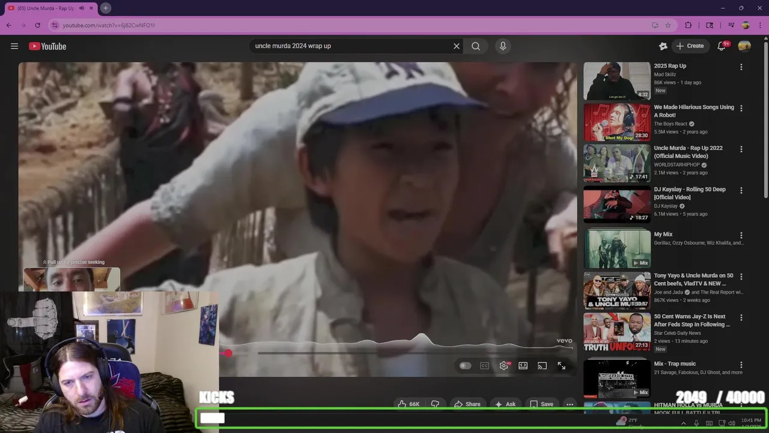Reload the current page
Viewport: 769px width, 433px height.
click(37, 25)
